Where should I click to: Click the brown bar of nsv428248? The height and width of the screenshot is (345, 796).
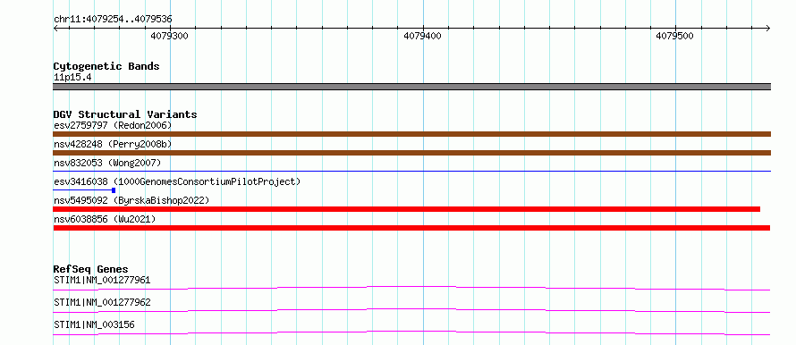click(x=411, y=153)
